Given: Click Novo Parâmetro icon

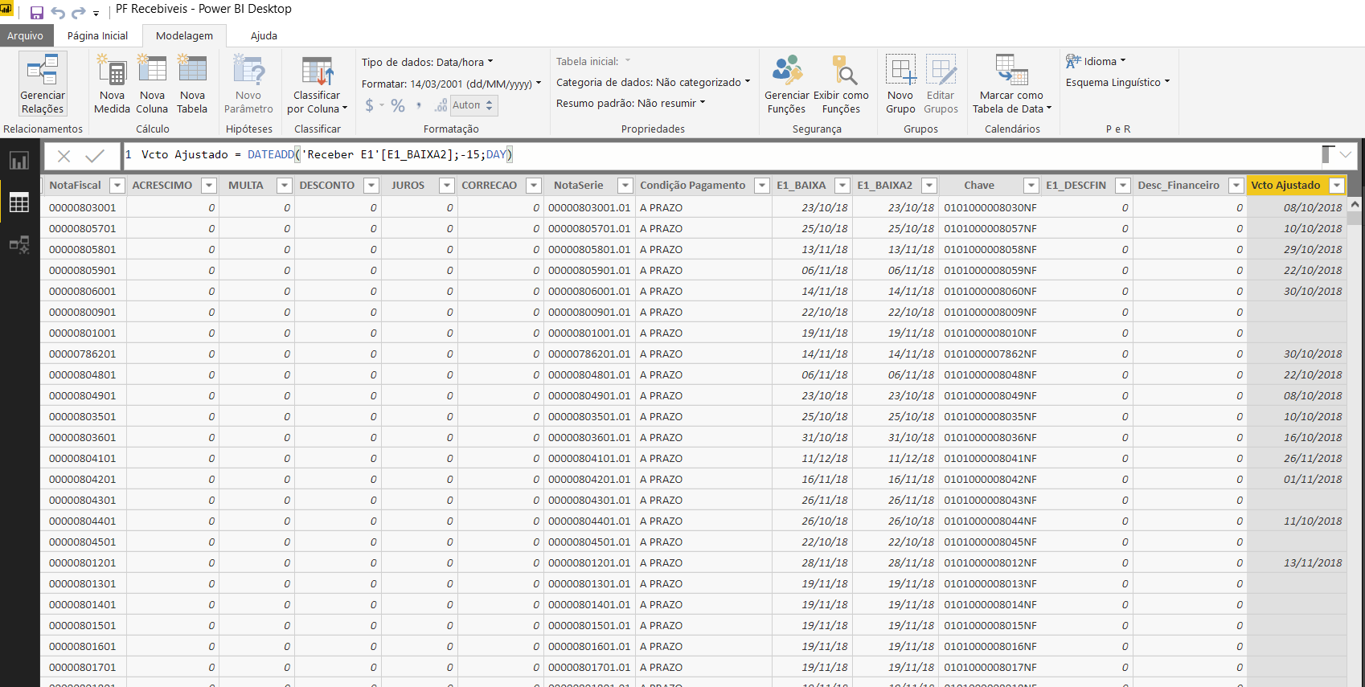Looking at the screenshot, I should (x=248, y=71).
